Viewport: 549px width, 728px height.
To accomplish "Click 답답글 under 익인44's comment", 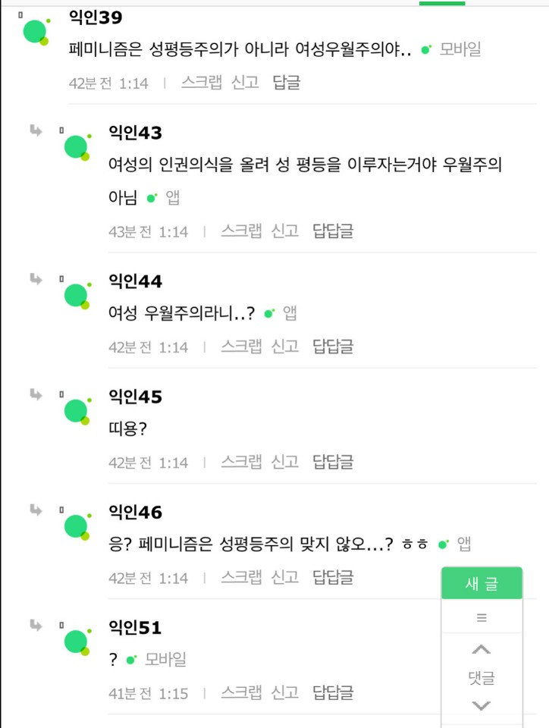I will (333, 347).
